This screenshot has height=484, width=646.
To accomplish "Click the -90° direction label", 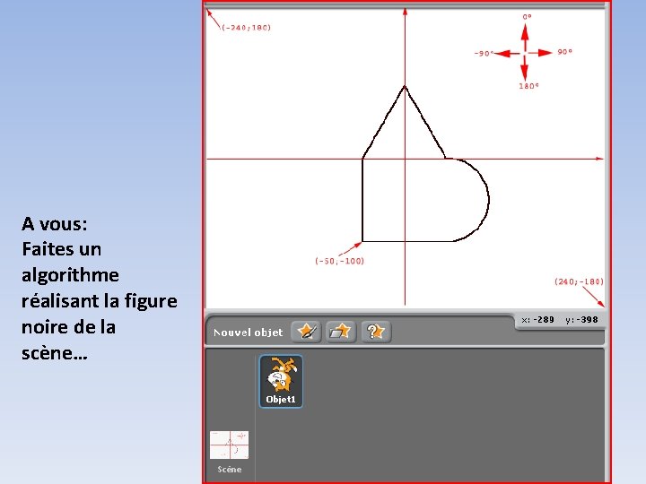I will point(484,54).
